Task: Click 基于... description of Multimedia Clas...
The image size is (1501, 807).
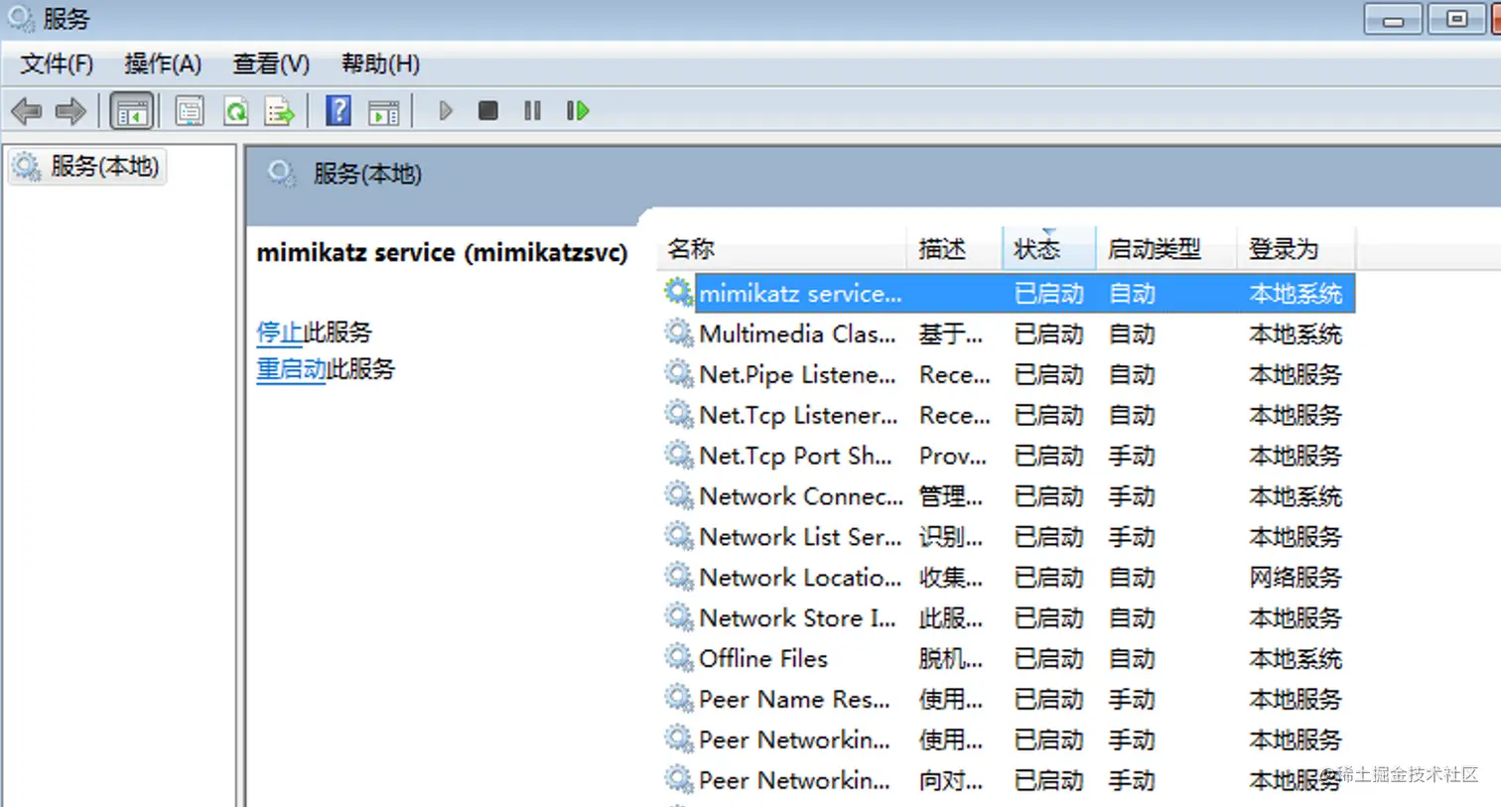Action: click(951, 335)
